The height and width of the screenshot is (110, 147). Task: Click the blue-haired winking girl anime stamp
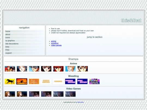22,69
